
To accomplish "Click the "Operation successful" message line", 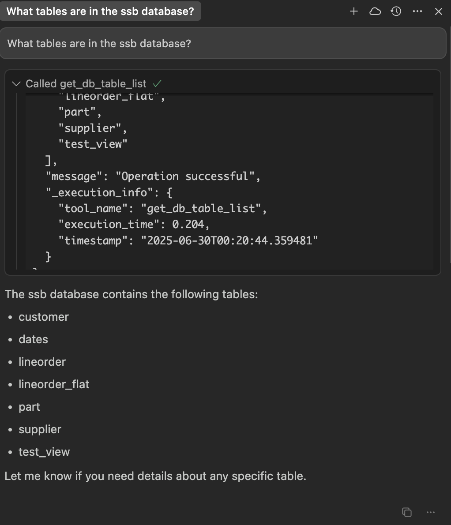I will (x=188, y=176).
